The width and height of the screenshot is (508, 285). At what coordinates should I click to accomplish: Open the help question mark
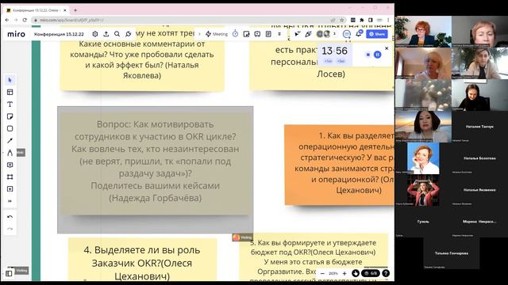(x=386, y=273)
